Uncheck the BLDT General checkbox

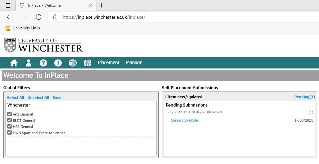pyautogui.click(x=9, y=120)
